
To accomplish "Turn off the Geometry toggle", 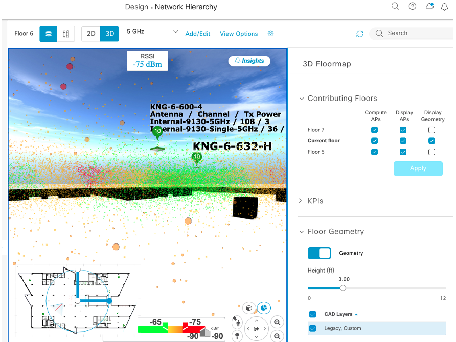I will [x=318, y=253].
